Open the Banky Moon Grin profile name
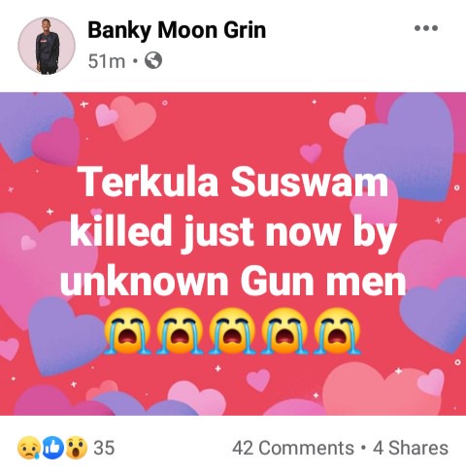 pos(177,30)
